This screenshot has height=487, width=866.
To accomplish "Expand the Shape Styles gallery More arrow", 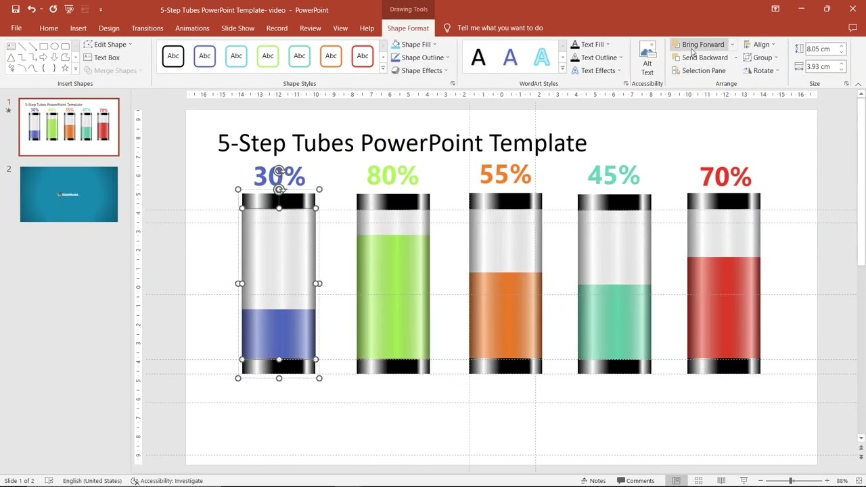I will click(x=383, y=68).
